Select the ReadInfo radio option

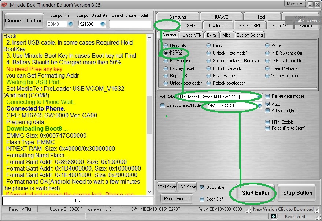point(166,45)
